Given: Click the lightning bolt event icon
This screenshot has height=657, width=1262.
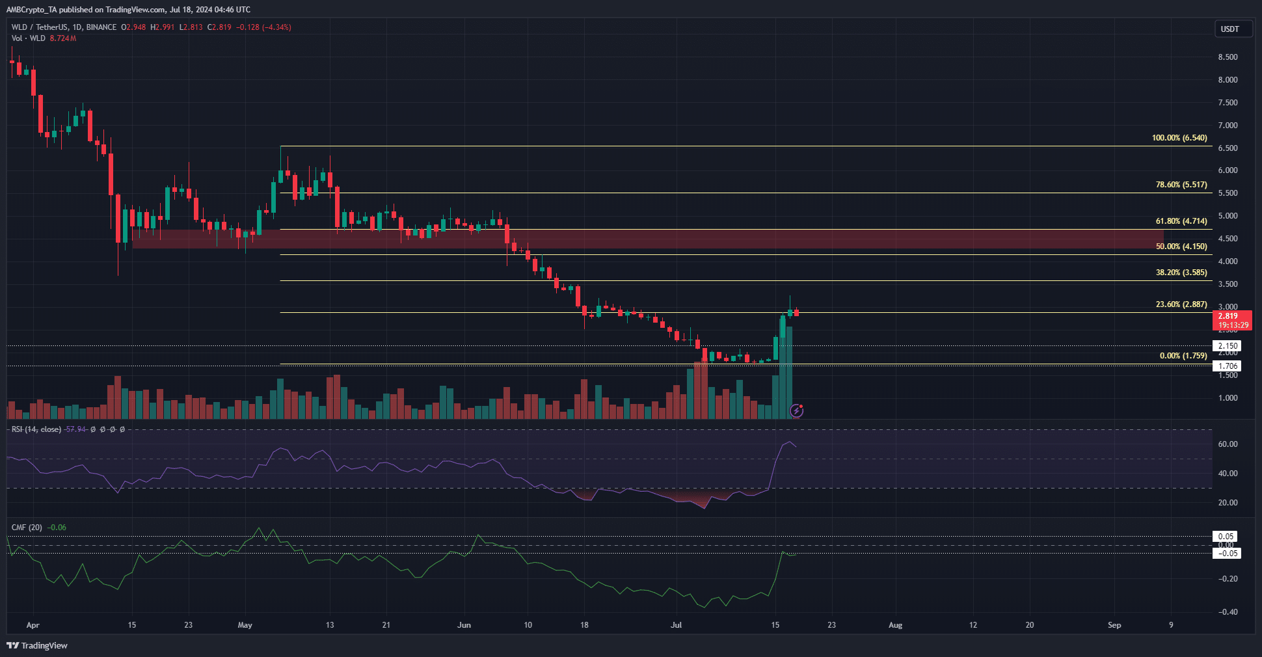Looking at the screenshot, I should (x=796, y=410).
